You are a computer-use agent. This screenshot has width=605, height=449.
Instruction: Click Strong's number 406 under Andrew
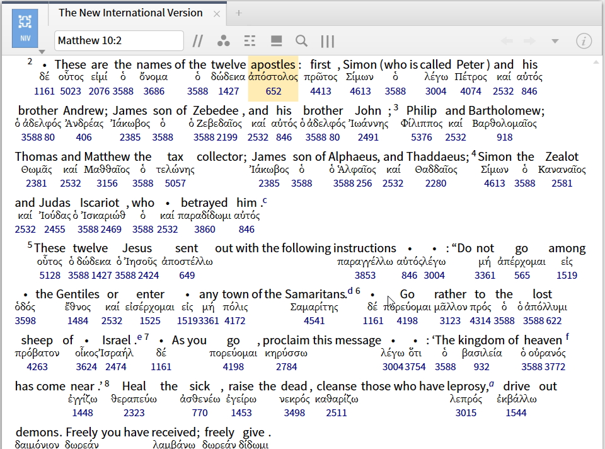84,137
